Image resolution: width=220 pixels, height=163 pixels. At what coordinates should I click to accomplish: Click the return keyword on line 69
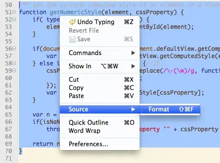click(x=43, y=144)
